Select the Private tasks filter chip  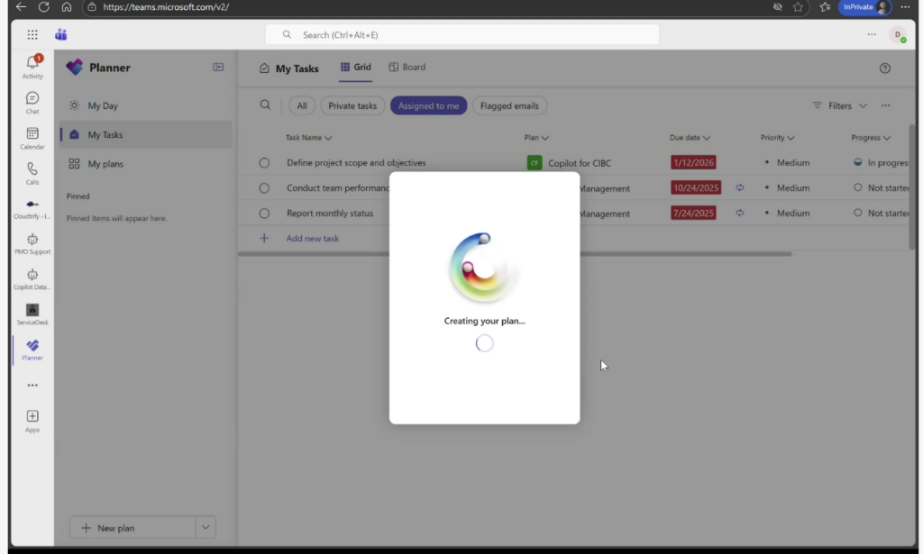(352, 106)
